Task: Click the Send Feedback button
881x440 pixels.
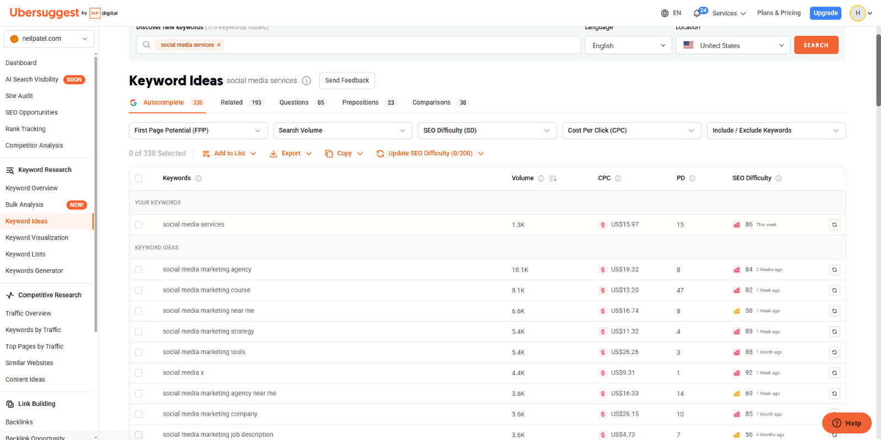Action: coord(347,80)
